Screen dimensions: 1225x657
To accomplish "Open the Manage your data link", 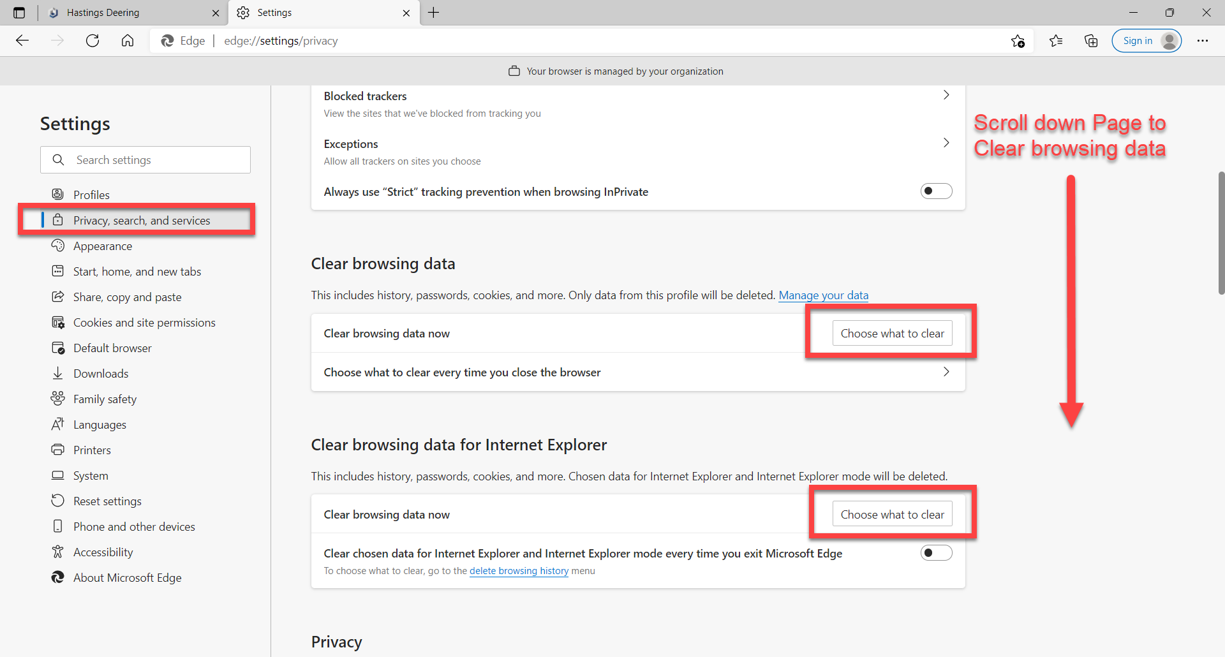I will (x=823, y=295).
